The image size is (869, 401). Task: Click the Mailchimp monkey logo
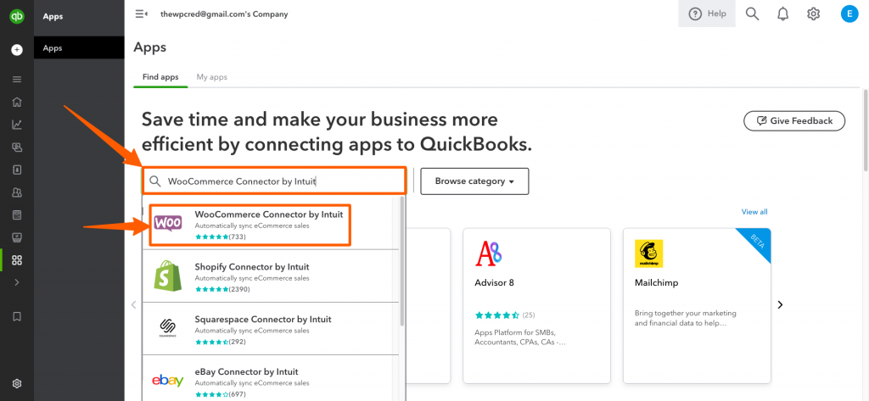649,253
